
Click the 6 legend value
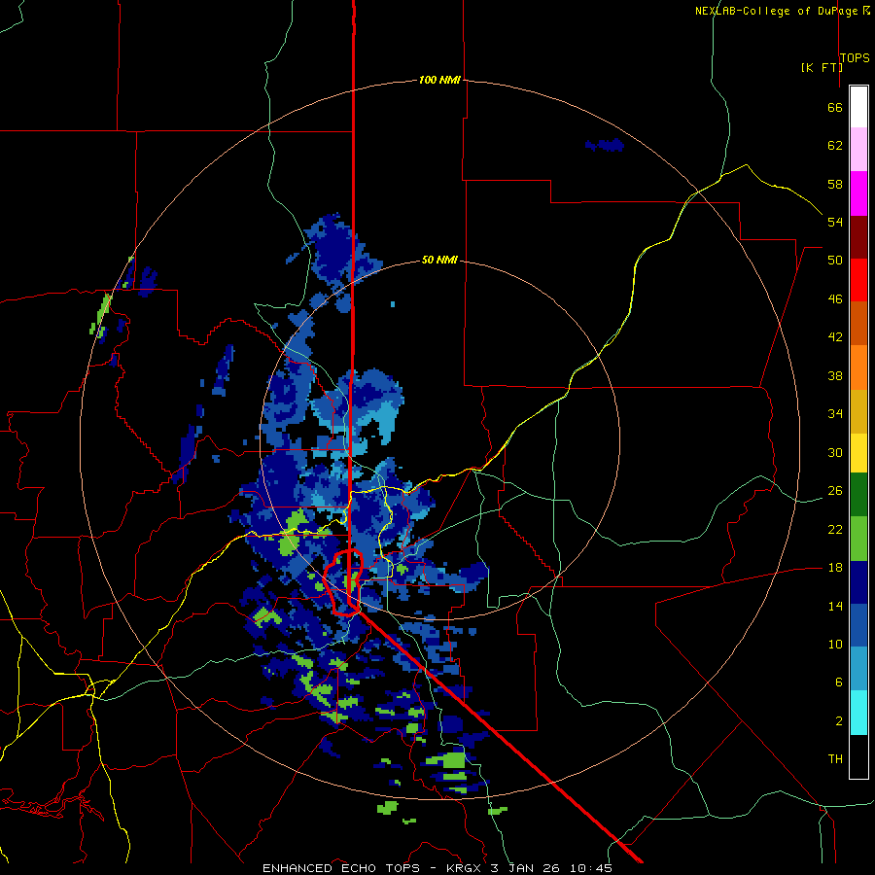click(839, 682)
